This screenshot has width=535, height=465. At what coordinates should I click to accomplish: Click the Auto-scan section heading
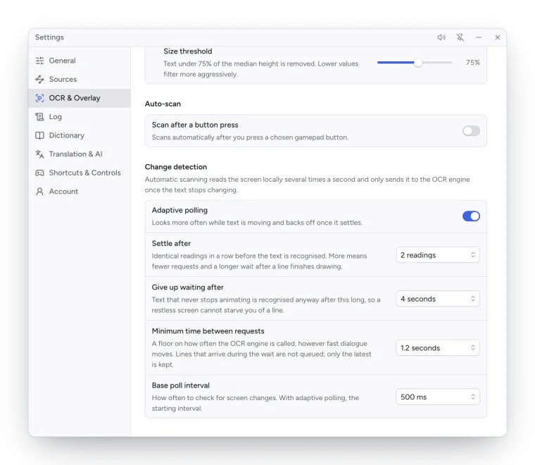[x=163, y=104]
